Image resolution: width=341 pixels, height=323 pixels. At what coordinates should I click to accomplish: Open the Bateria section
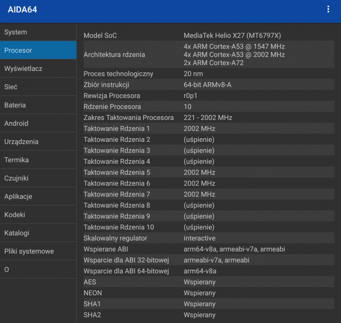click(x=38, y=105)
